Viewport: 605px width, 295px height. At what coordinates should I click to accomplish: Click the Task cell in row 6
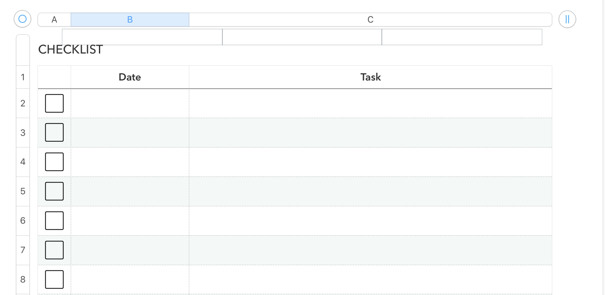click(370, 221)
